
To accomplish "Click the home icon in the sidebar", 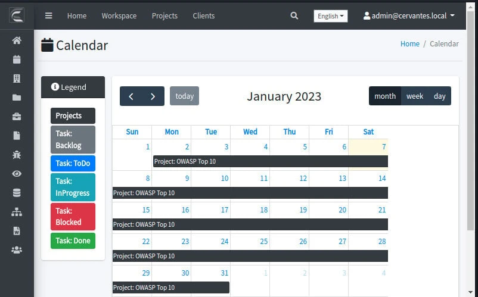I will 17,40.
